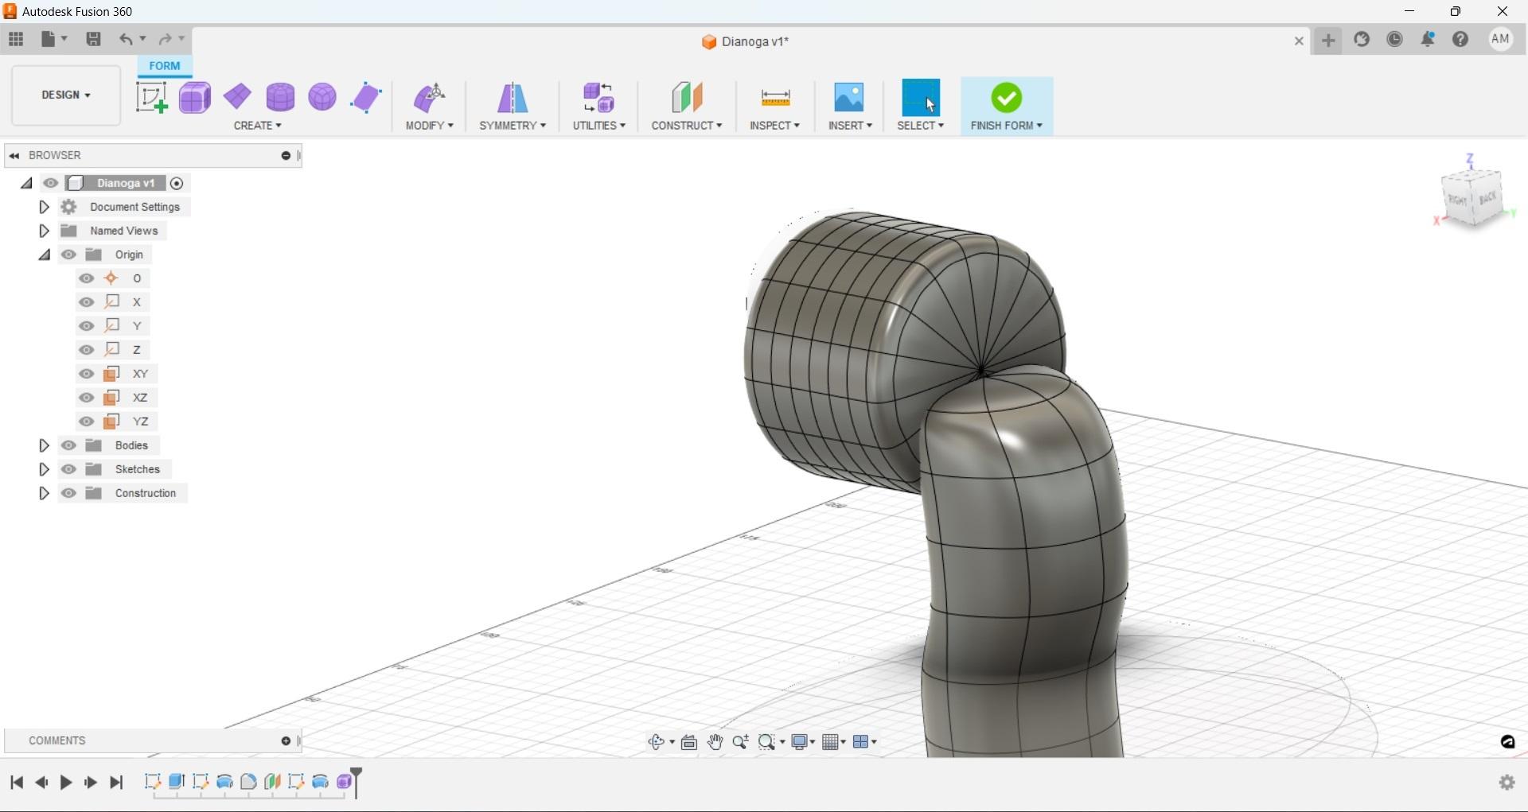Viewport: 1528px width, 812px height.
Task: Click the Look At navigation icon
Action: [689, 742]
